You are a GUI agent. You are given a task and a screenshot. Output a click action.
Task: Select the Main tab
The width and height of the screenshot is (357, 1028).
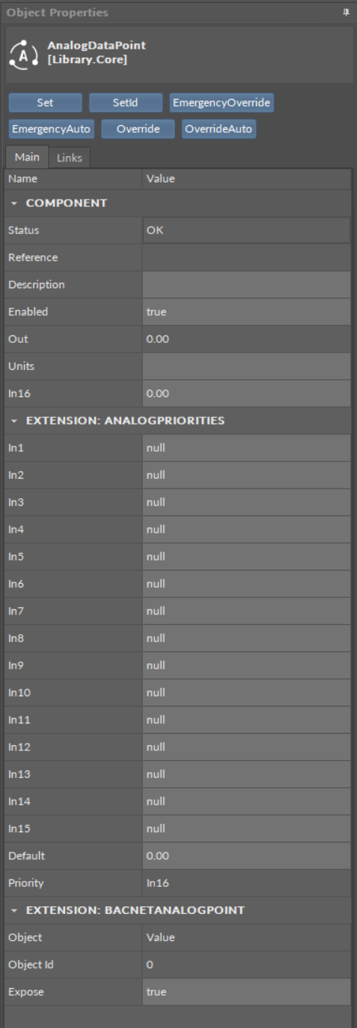point(27,156)
